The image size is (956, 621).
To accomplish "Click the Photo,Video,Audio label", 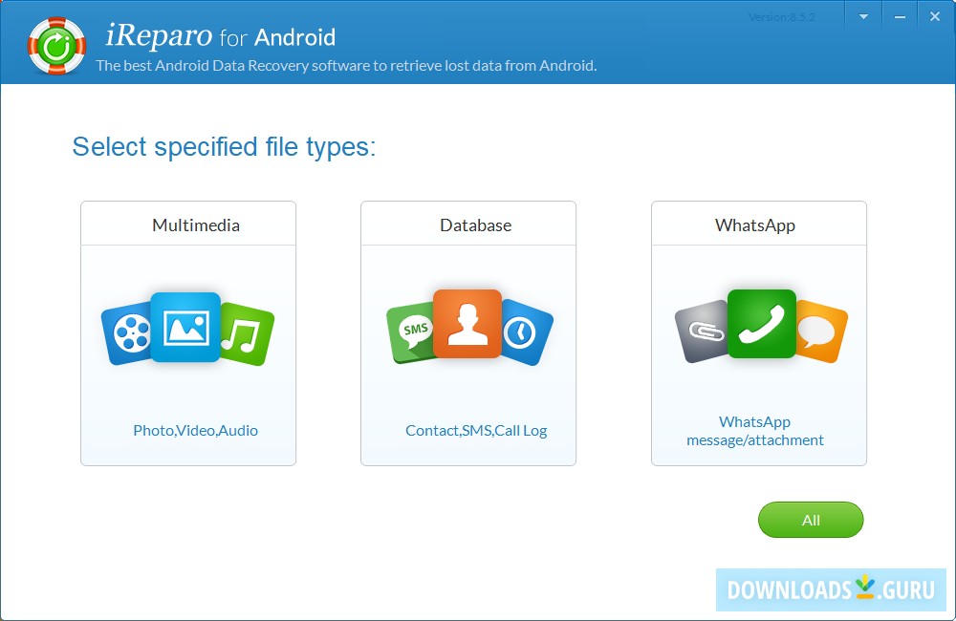I will (x=196, y=430).
